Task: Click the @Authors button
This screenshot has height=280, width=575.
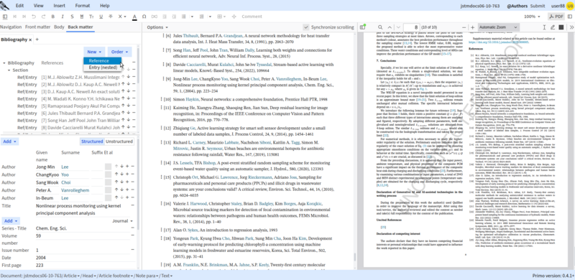Action: point(517,6)
